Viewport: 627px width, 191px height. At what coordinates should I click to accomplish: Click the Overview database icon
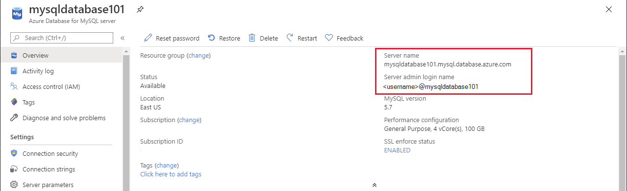pos(14,55)
